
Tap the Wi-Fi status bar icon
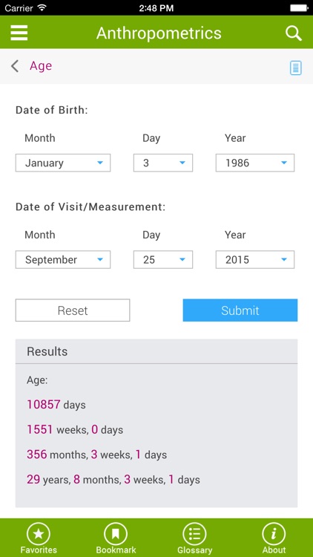(42, 8)
